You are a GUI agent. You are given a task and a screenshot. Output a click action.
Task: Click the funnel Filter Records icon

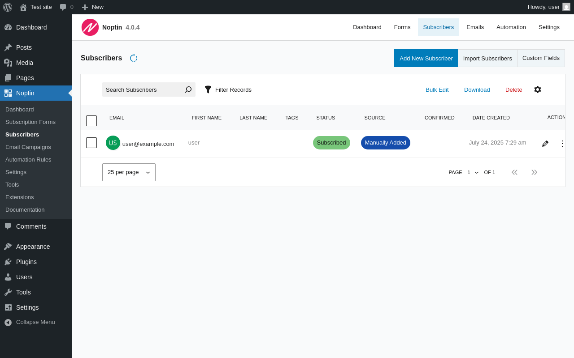[208, 89]
